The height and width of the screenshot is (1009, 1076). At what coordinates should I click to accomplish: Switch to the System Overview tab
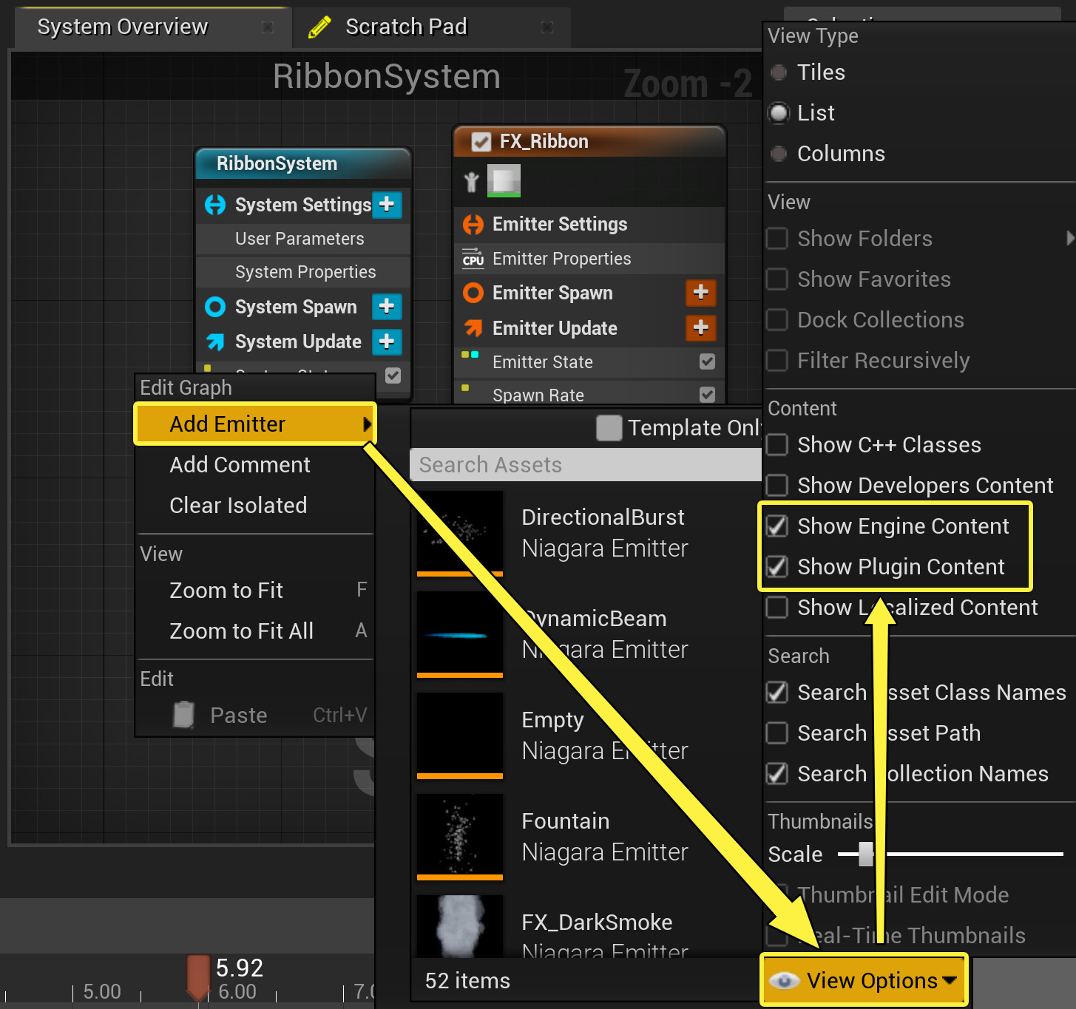pos(122,26)
